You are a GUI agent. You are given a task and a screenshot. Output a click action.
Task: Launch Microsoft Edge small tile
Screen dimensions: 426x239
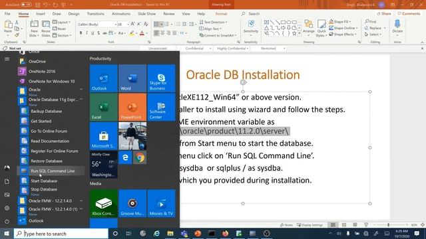tap(125, 158)
